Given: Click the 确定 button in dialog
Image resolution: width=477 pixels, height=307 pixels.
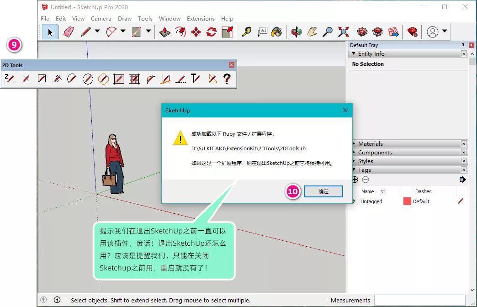Looking at the screenshot, I should pyautogui.click(x=323, y=191).
